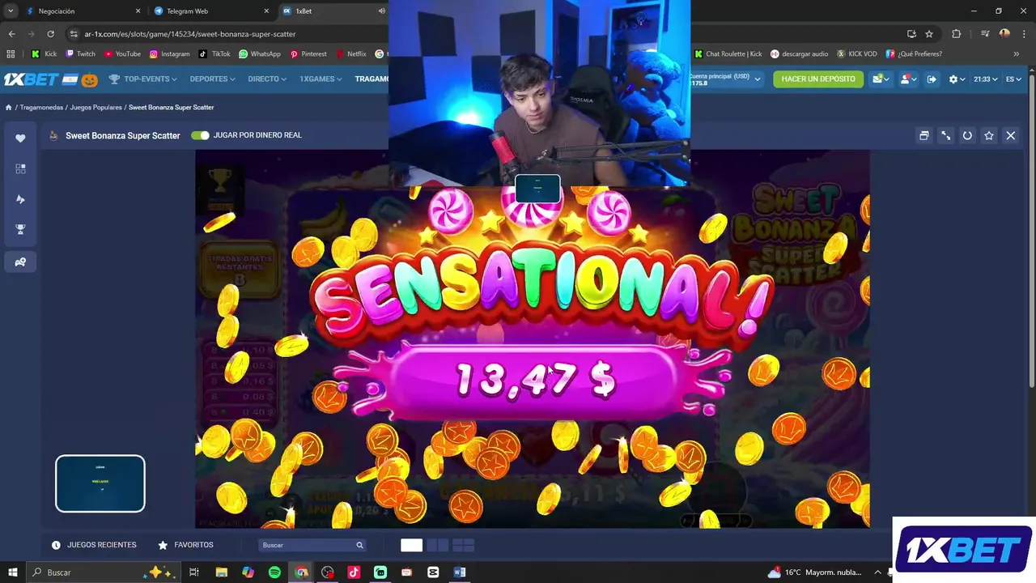
Task: Open the Chrome extensions puzzle icon
Action: 956,34
